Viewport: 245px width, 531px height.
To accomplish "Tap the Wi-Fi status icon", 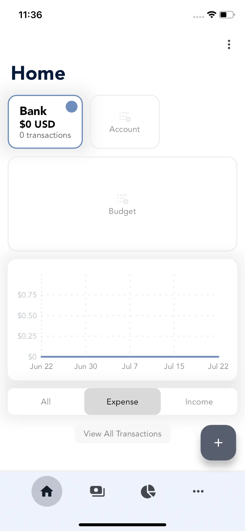I will pyautogui.click(x=212, y=15).
